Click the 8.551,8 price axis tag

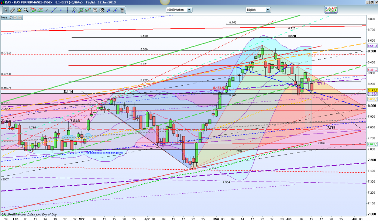(x=372, y=46)
